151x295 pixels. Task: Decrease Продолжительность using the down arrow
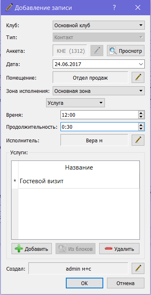click(141, 129)
